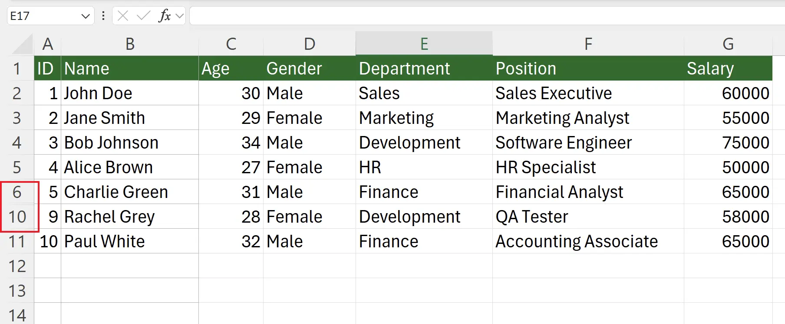Open the Name Box dropdown arrow
The width and height of the screenshot is (785, 324).
coord(85,16)
